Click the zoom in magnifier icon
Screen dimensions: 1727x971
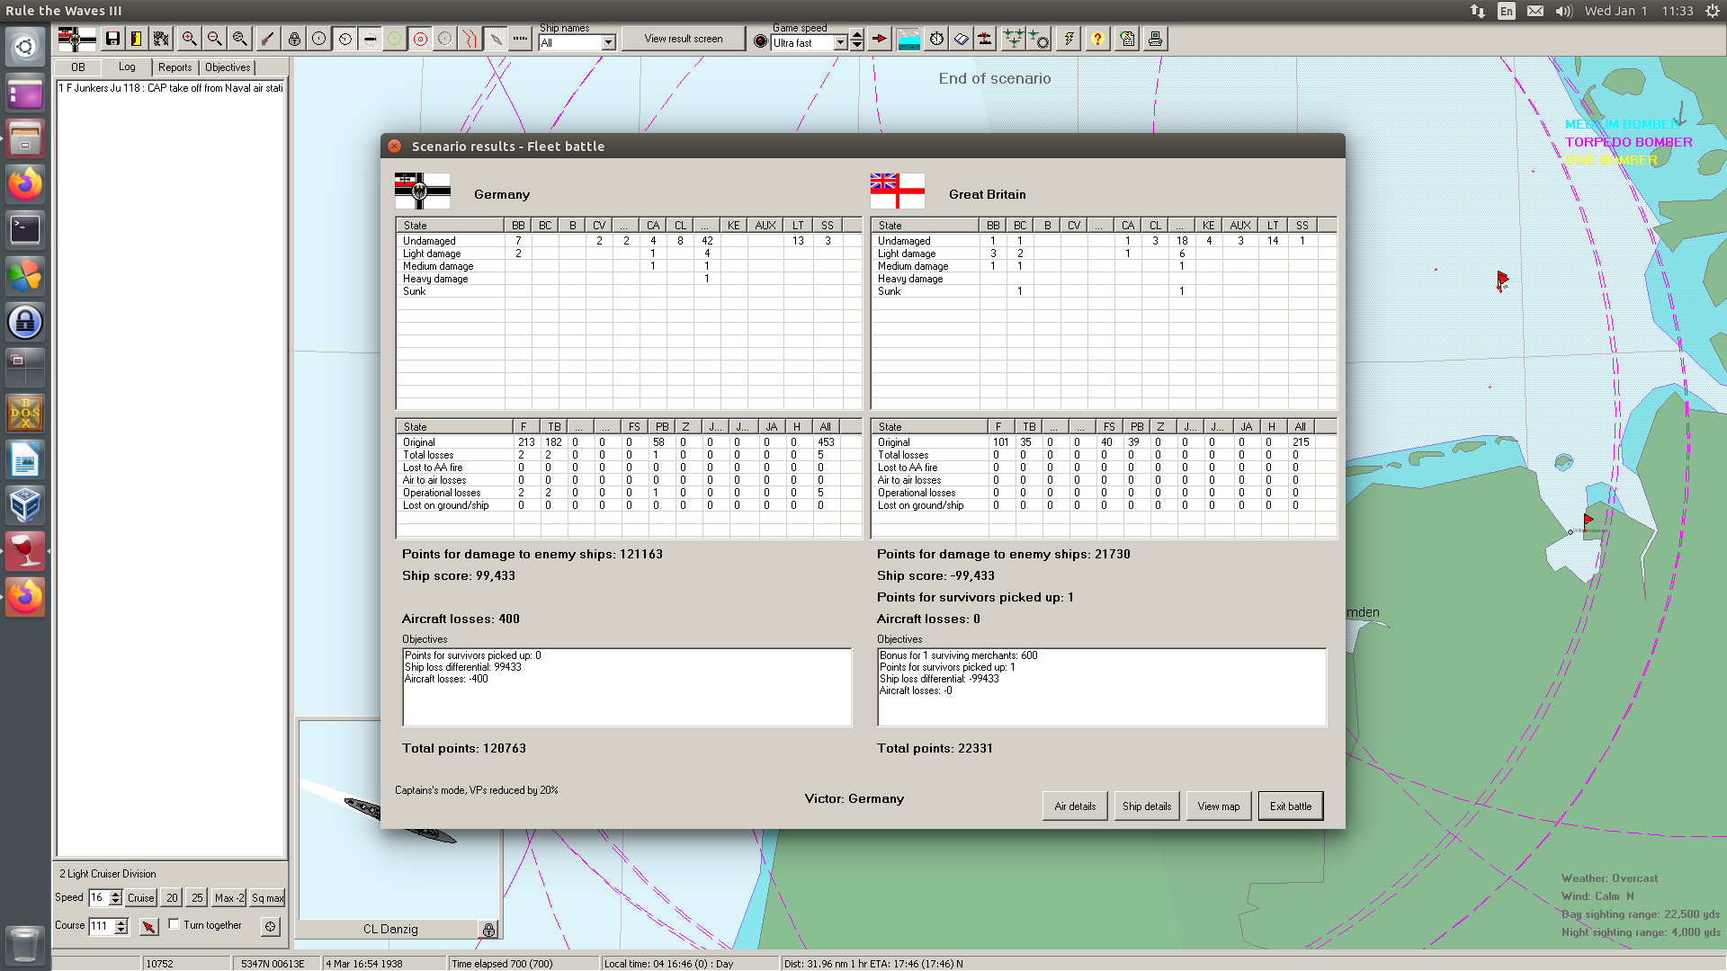point(189,39)
